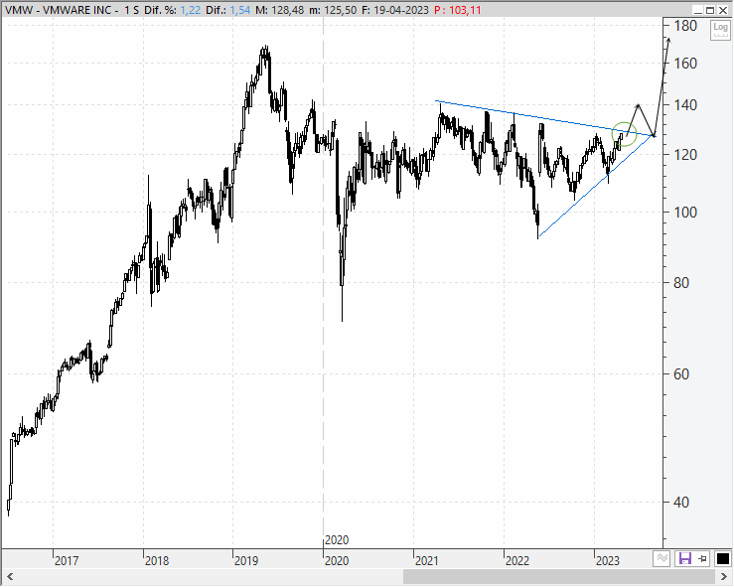
Task: Click the 'M: 128,48' maximum value
Action: coord(280,10)
